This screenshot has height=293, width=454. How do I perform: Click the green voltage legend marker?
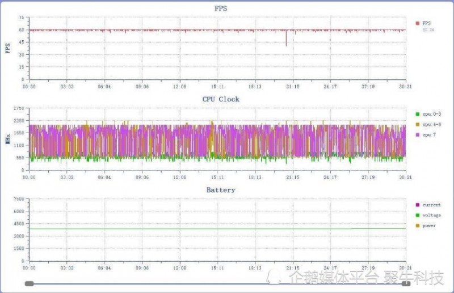pyautogui.click(x=417, y=215)
